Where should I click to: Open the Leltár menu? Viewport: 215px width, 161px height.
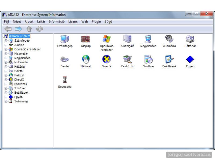pos(41,22)
